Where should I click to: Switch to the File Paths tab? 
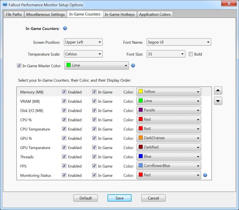[x=14, y=14]
